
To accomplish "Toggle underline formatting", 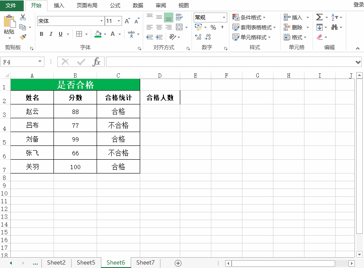I will pos(60,34).
